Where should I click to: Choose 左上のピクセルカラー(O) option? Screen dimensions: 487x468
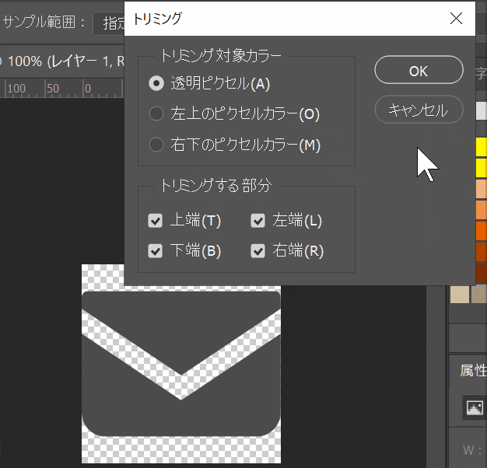pyautogui.click(x=156, y=114)
